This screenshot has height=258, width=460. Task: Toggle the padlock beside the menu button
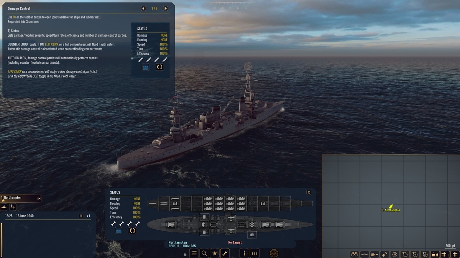186,254
